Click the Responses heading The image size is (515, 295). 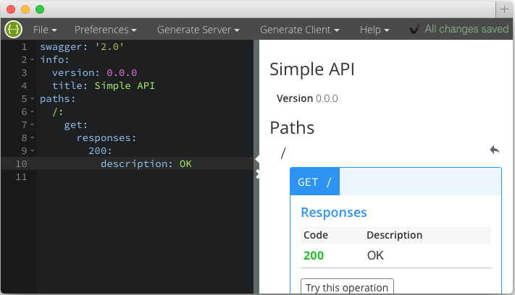pyautogui.click(x=334, y=213)
